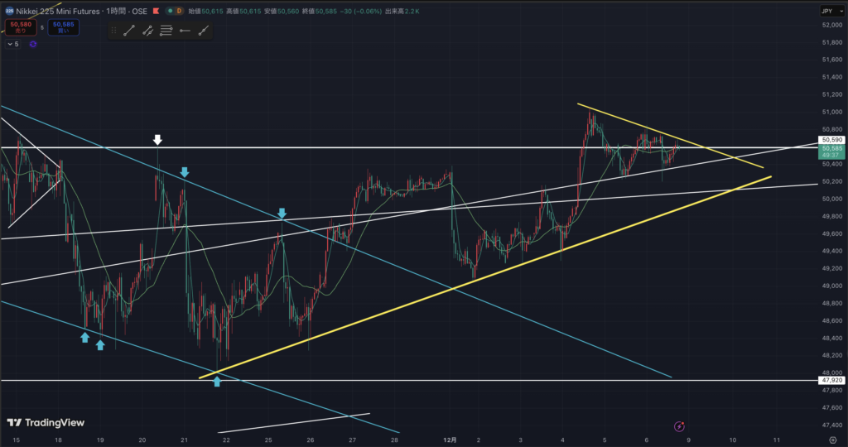Viewport: 848px width, 447px height.
Task: Select the horizontal multi-line tool
Action: (166, 31)
